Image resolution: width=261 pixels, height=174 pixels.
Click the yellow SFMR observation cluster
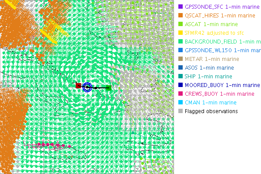[x=51, y=30]
